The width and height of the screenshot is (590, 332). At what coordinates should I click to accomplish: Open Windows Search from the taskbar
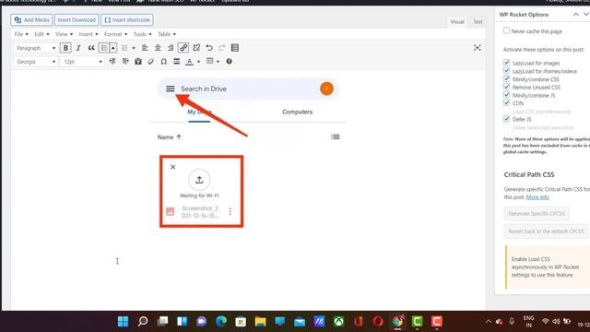[143, 322]
